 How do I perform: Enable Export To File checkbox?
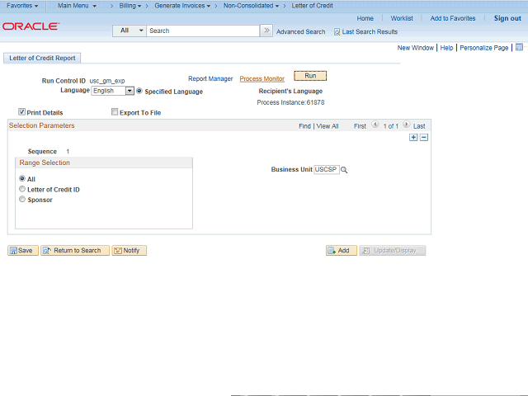click(115, 112)
